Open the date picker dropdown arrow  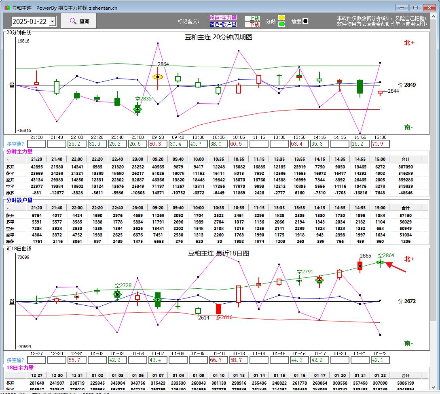coord(52,21)
